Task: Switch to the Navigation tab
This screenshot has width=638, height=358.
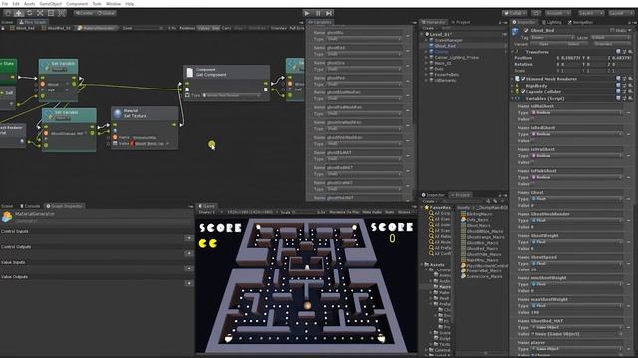Action: 580,22
